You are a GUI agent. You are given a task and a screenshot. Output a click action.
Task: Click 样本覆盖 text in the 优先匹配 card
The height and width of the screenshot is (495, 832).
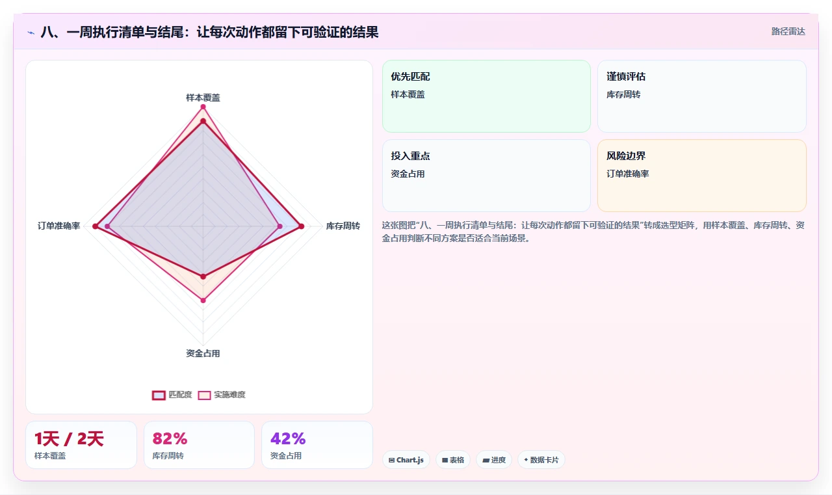408,94
